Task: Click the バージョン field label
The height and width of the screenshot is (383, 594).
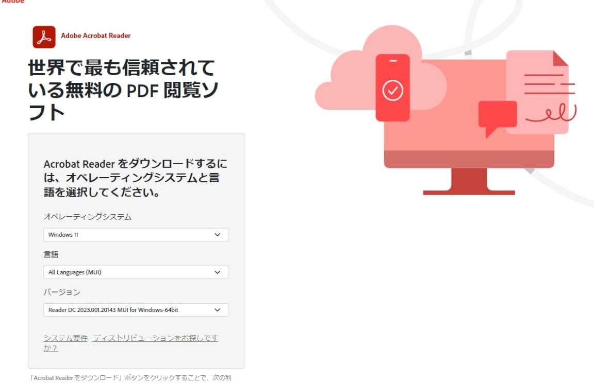Action: point(62,292)
